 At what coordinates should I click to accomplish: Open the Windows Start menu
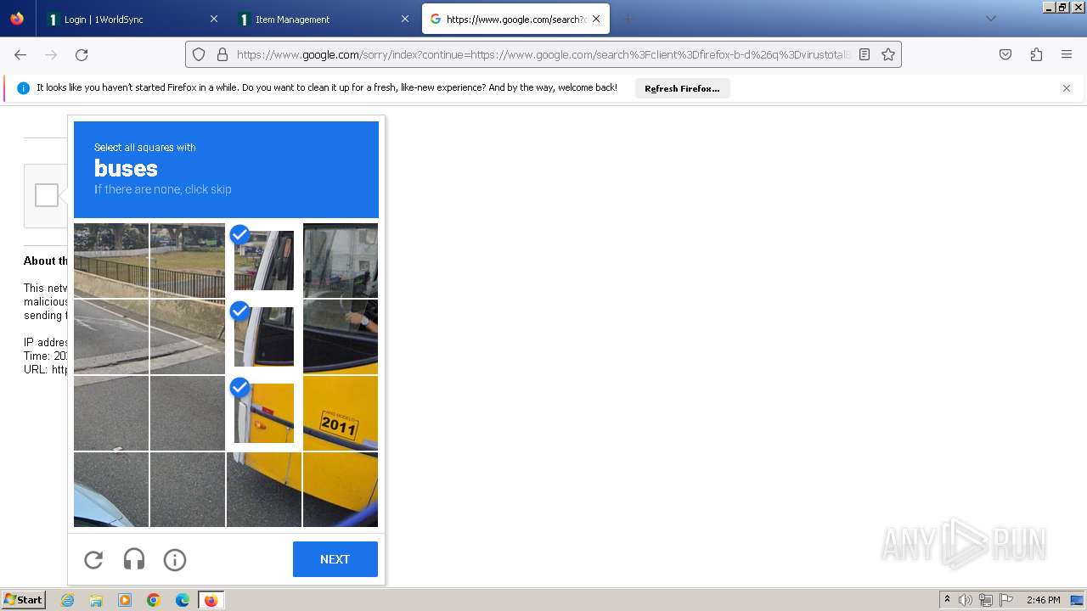click(23, 600)
